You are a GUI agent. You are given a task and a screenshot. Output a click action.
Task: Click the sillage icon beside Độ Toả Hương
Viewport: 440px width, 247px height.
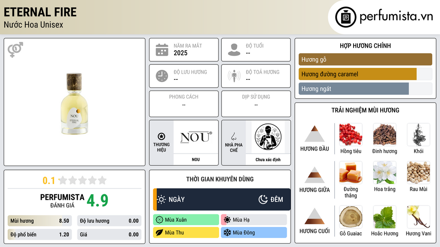234,76
